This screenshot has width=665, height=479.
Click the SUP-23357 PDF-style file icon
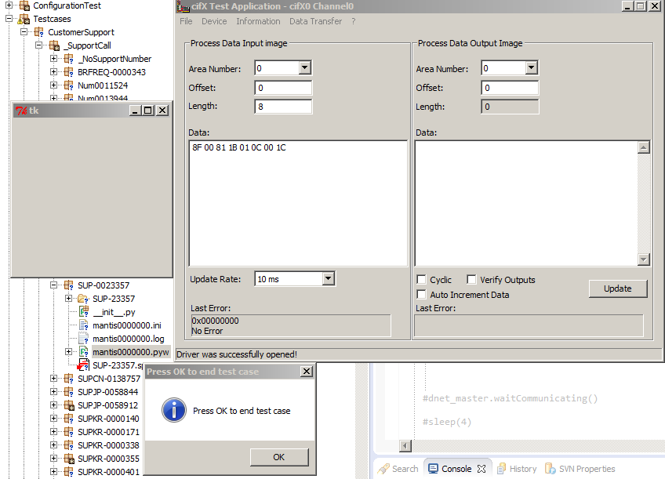click(x=84, y=365)
